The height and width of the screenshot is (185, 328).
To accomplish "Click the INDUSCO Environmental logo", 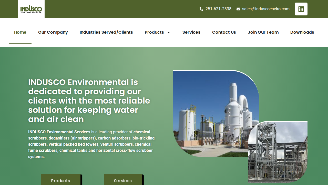I will click(x=31, y=9).
